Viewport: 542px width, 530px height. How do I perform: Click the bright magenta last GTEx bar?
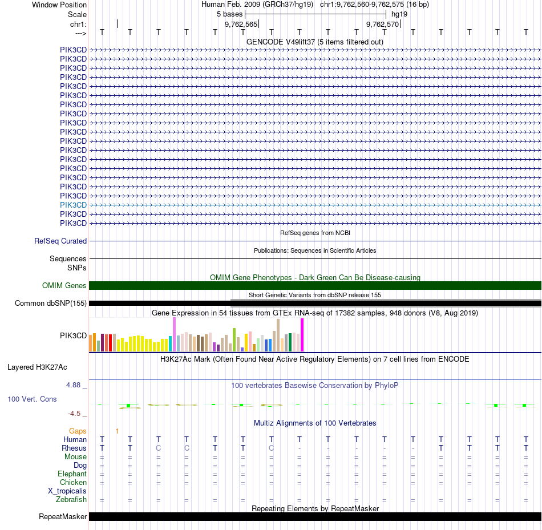click(302, 335)
